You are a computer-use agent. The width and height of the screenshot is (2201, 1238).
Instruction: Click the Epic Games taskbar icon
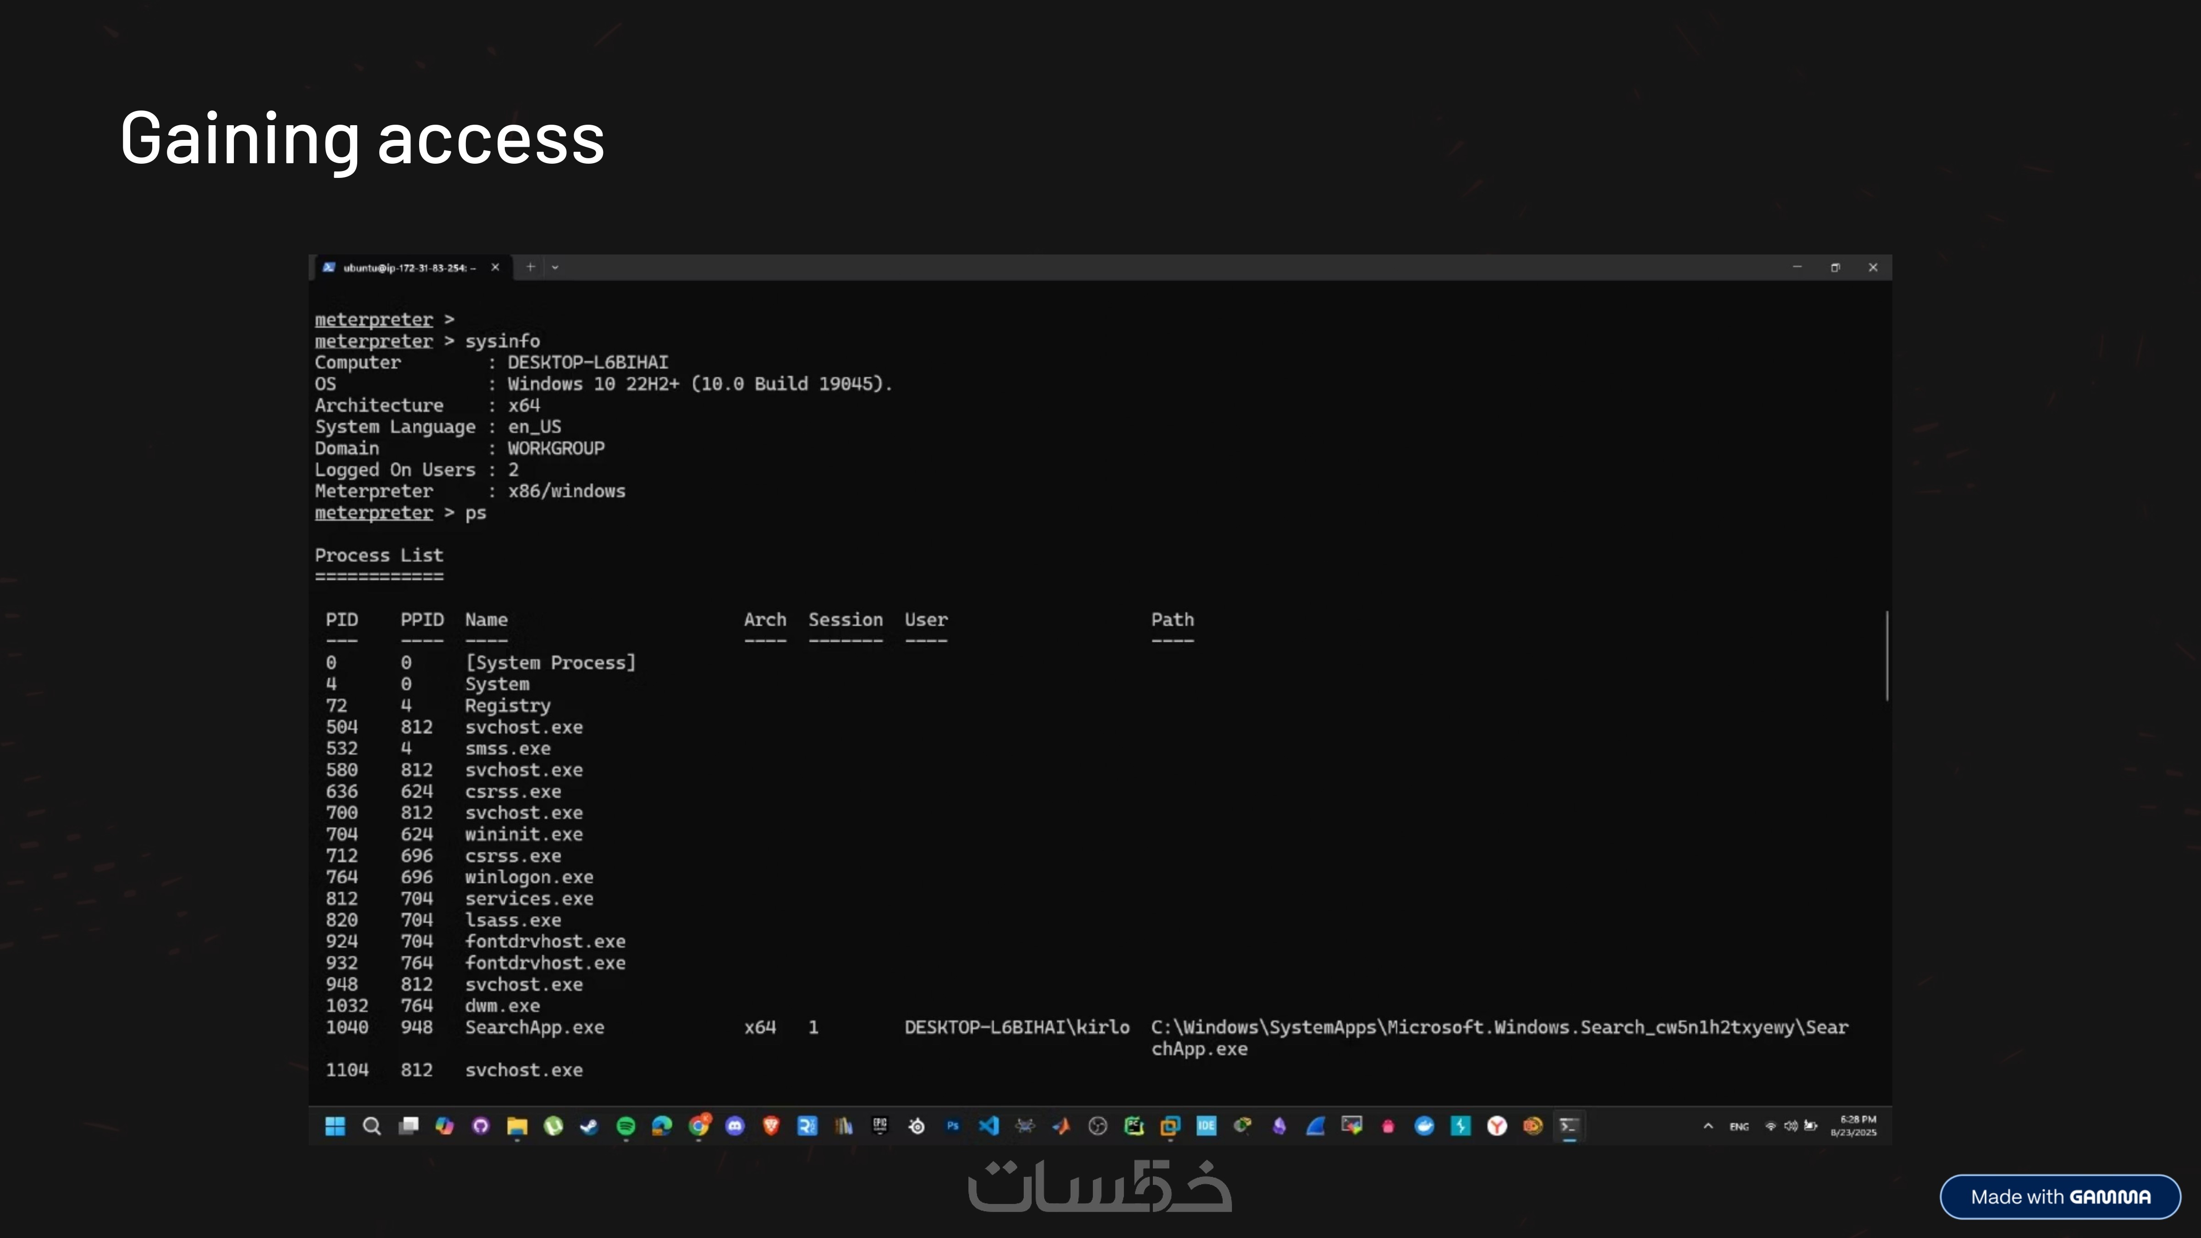pos(880,1126)
